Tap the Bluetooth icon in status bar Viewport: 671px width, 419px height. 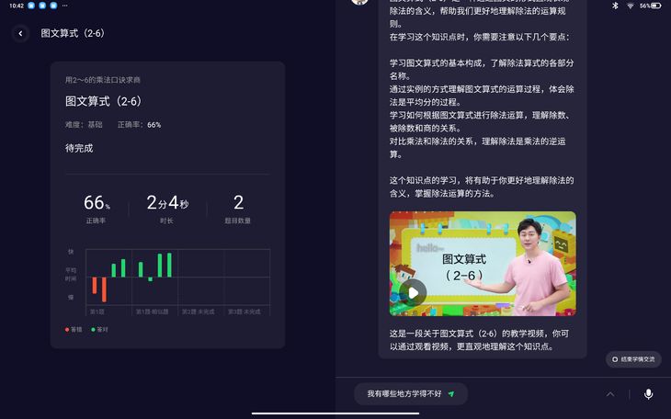tap(615, 6)
